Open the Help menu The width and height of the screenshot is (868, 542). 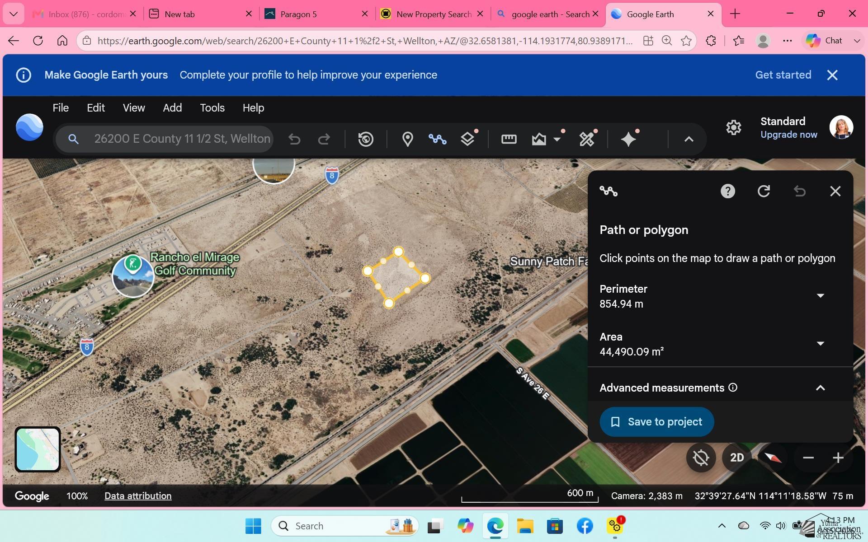pos(253,108)
